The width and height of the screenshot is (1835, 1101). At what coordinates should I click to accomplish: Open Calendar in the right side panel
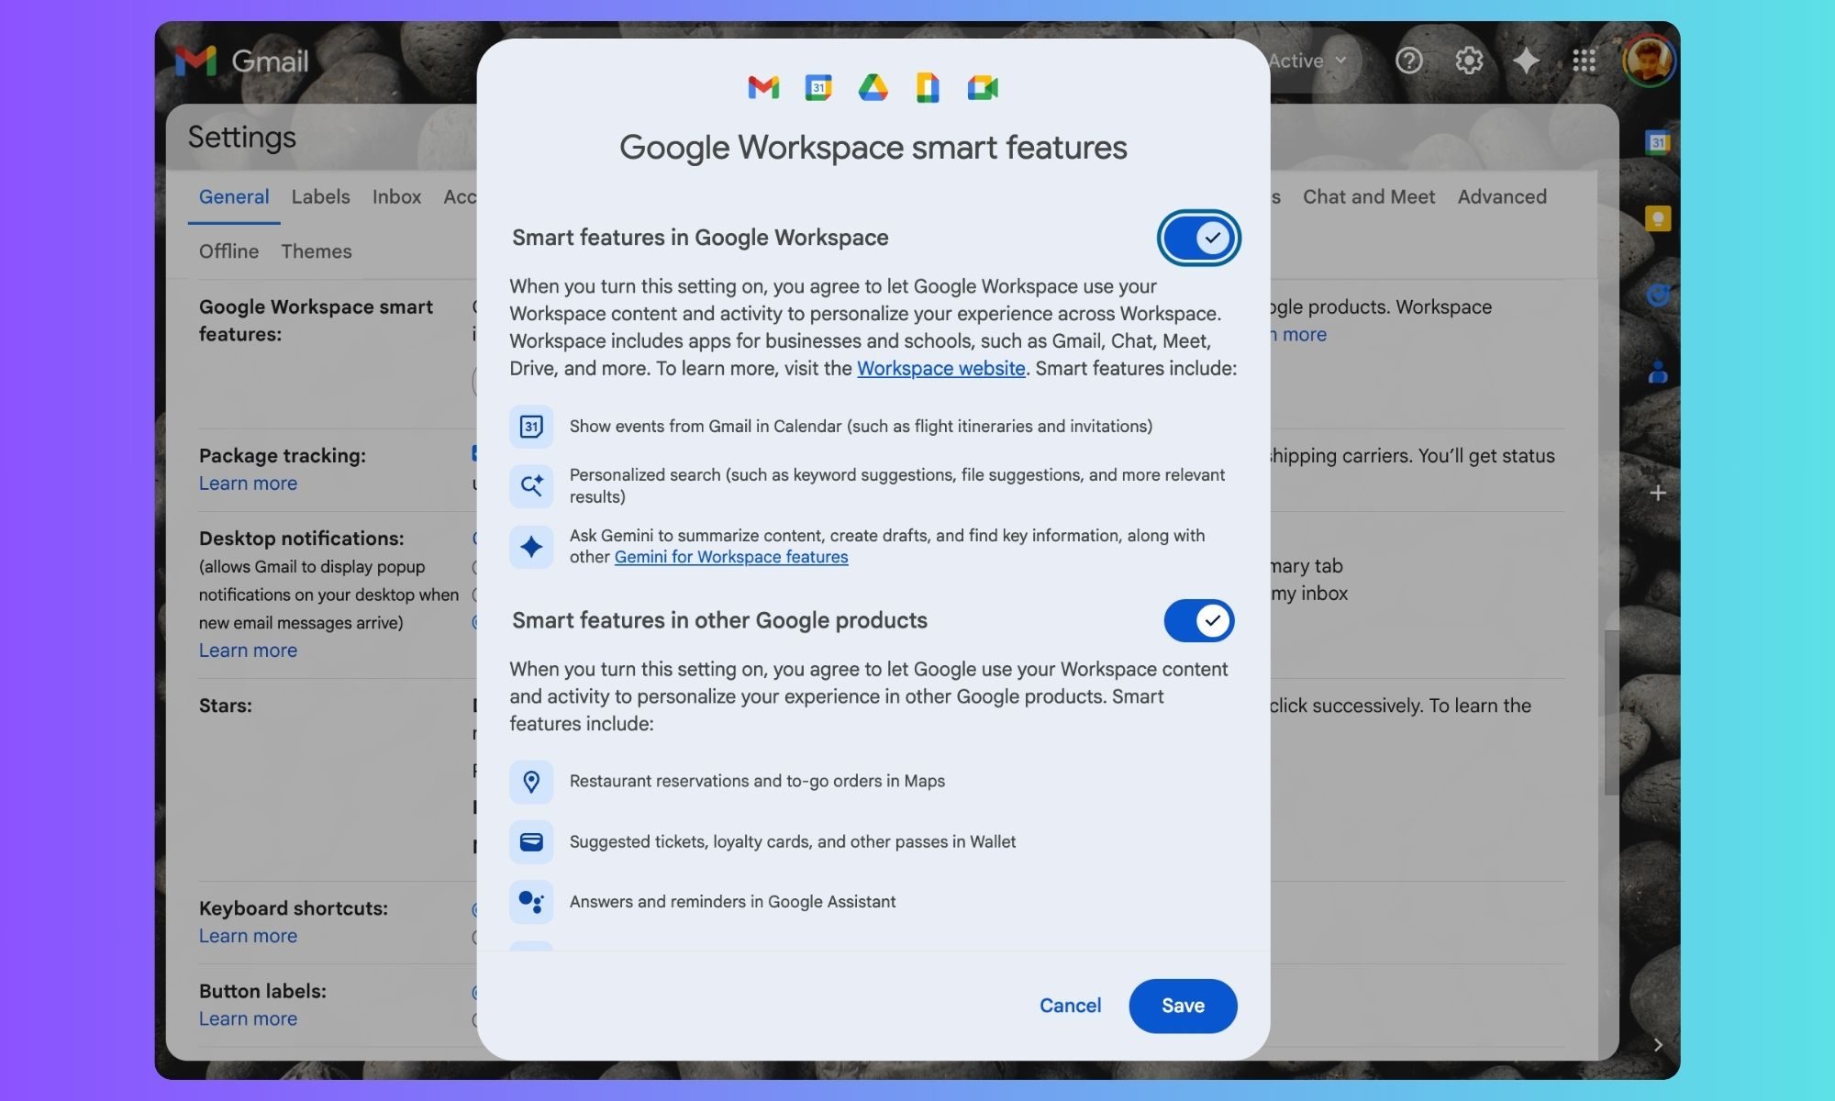click(x=1658, y=142)
